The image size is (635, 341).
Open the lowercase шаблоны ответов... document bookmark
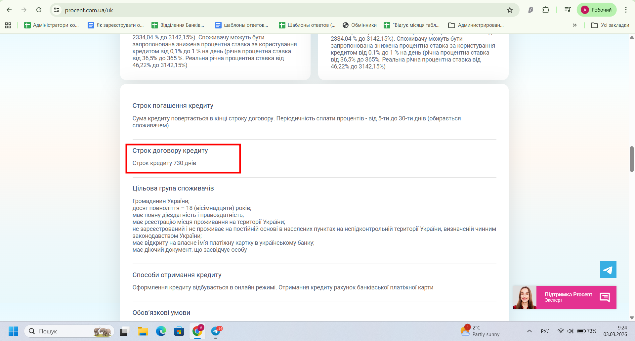[x=241, y=25]
